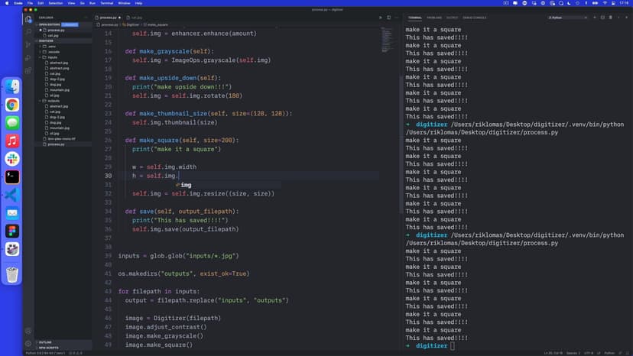Open the Extensions view
The image size is (633, 356).
[28, 70]
